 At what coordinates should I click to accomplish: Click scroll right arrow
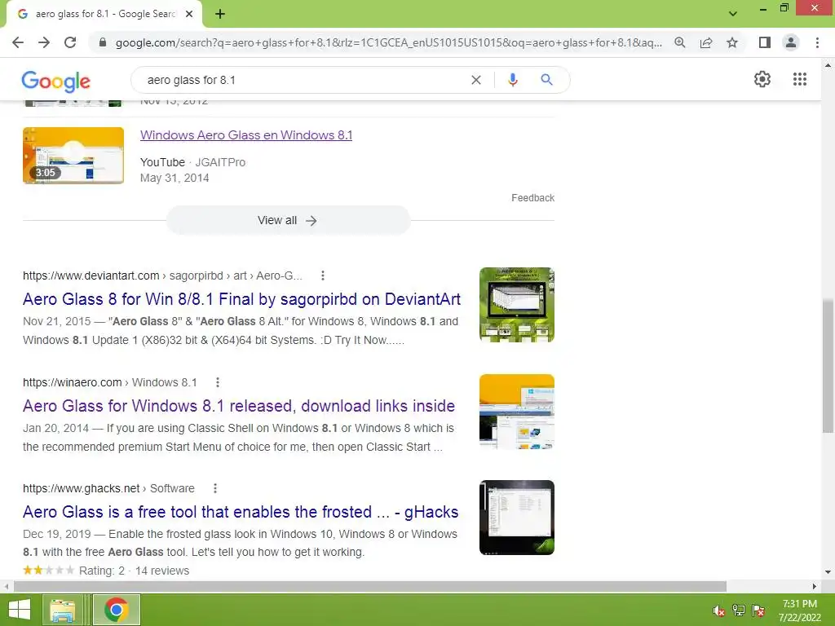click(x=815, y=587)
